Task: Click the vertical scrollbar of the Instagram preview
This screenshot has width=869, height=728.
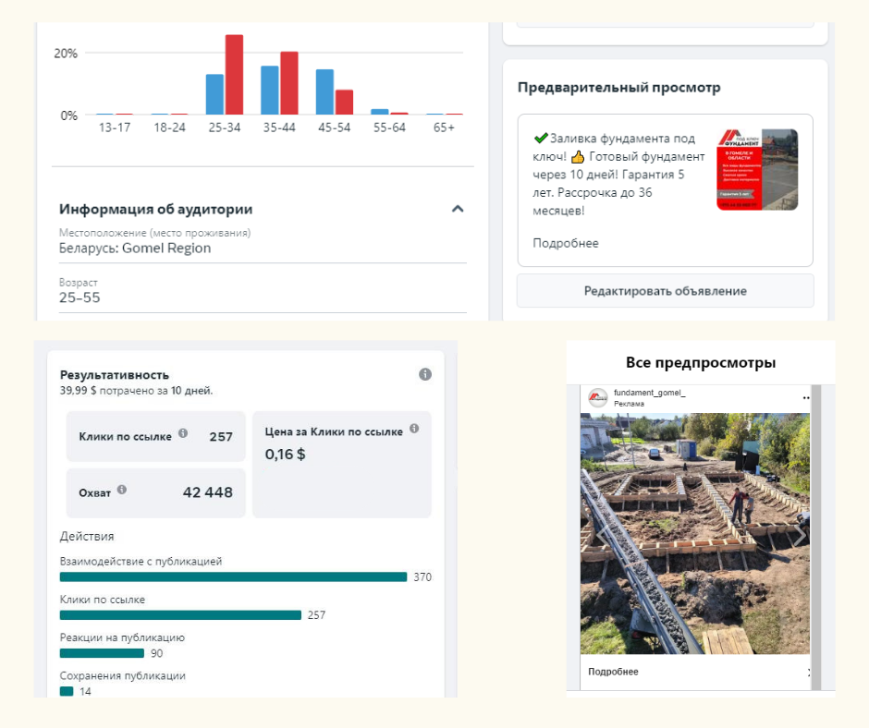Action: click(815, 536)
